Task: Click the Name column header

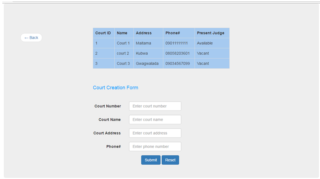Action: point(122,33)
